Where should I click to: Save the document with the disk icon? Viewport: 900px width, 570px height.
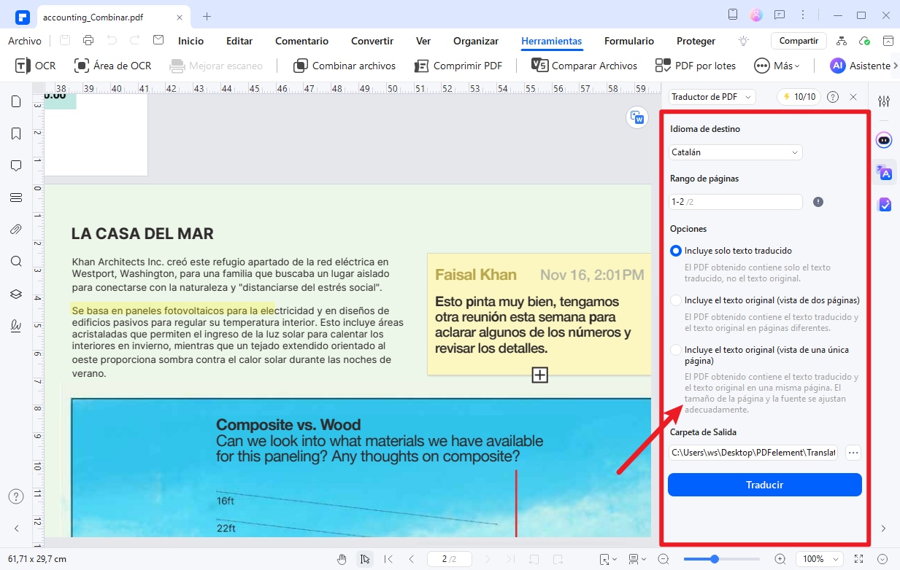tap(65, 41)
